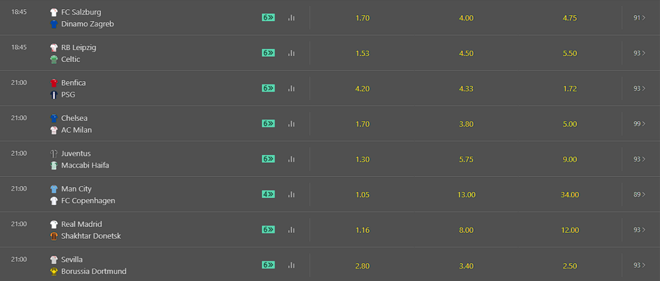The width and height of the screenshot is (660, 281).
Task: Select 4.50 draw odds for Leipzig vs Celtic
Action: tap(467, 53)
